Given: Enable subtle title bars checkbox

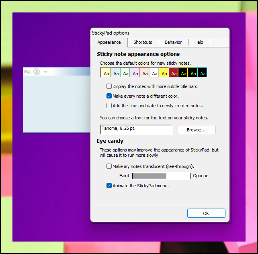Looking at the screenshot, I should coord(109,86).
